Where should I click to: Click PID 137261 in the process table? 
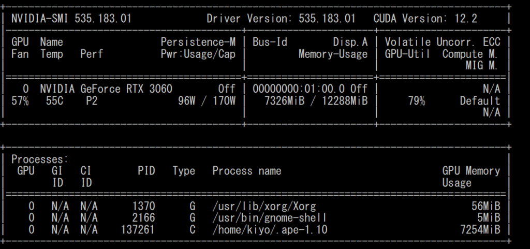(x=138, y=229)
